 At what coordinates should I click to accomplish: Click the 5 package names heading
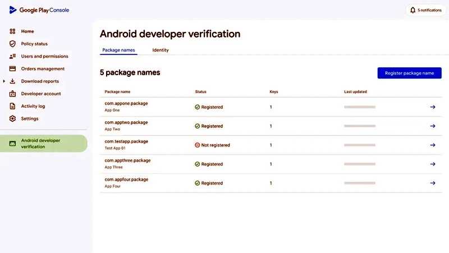click(x=130, y=73)
